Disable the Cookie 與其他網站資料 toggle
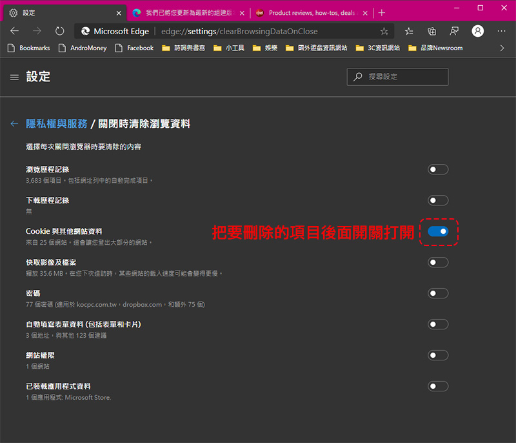 point(438,231)
